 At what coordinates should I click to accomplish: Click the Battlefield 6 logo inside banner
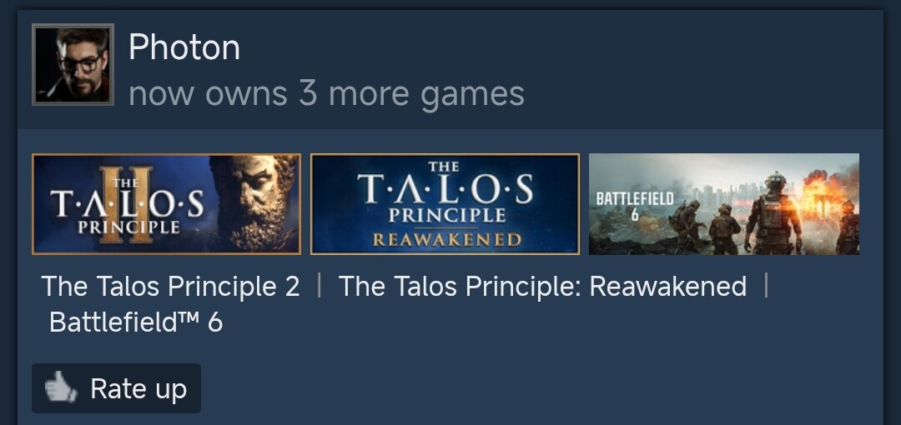click(x=634, y=206)
